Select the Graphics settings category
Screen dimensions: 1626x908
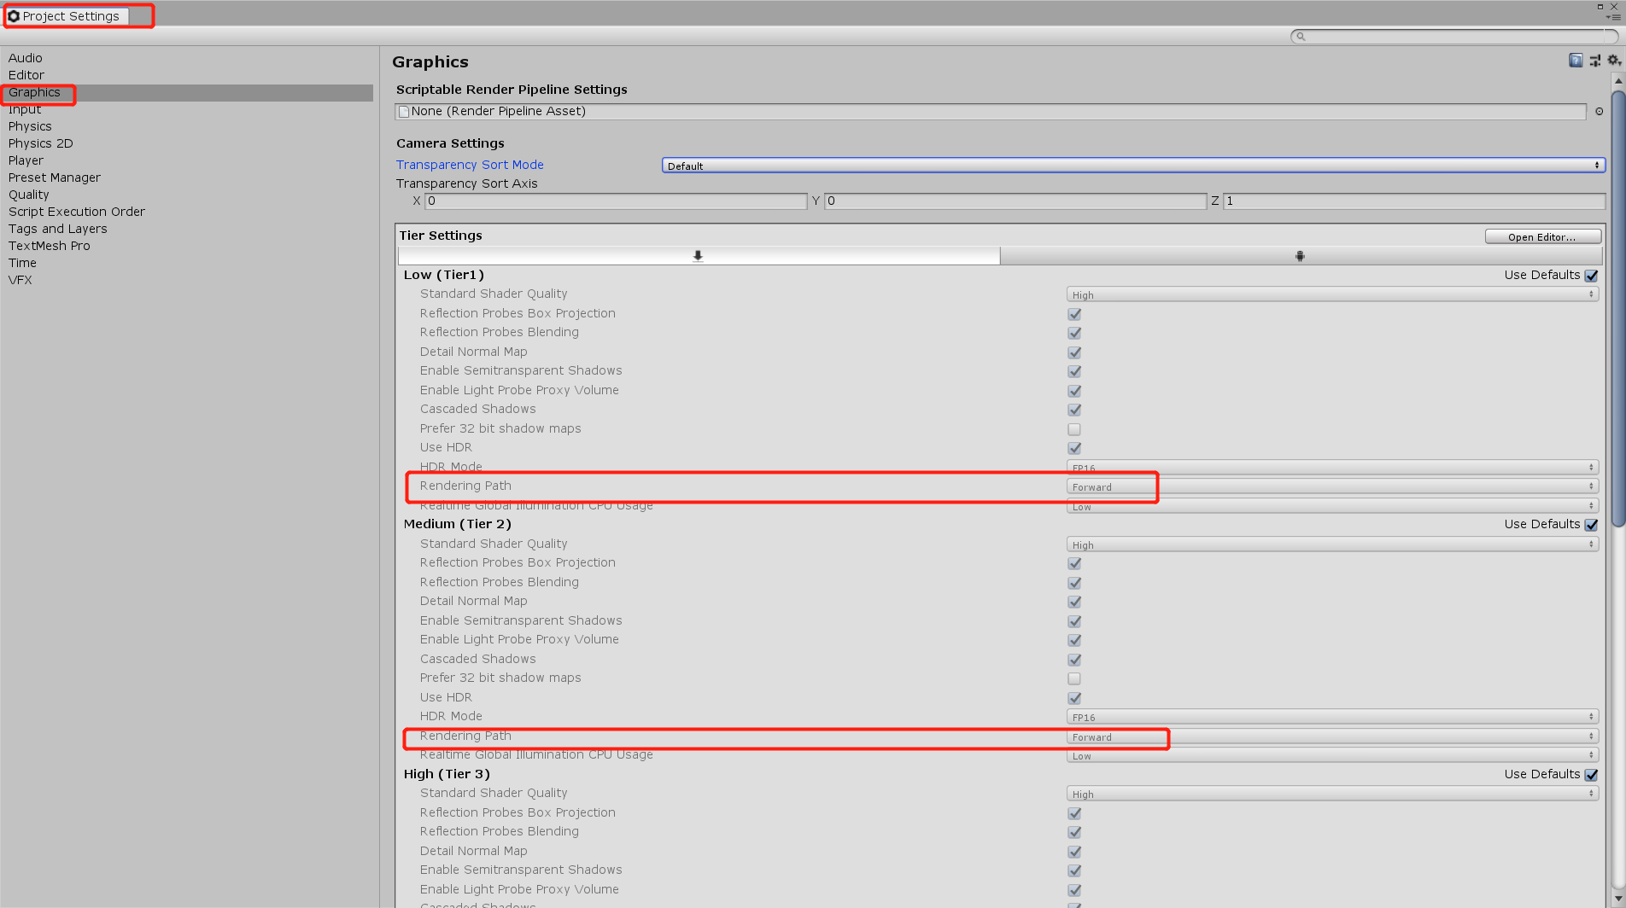(35, 92)
